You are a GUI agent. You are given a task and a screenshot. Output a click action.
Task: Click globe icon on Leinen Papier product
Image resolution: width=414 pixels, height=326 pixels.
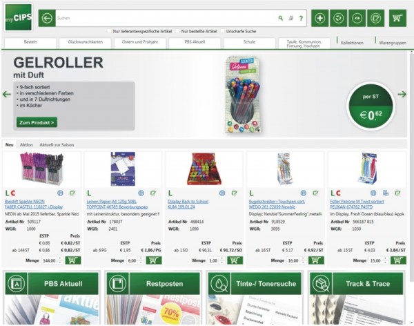(141, 193)
